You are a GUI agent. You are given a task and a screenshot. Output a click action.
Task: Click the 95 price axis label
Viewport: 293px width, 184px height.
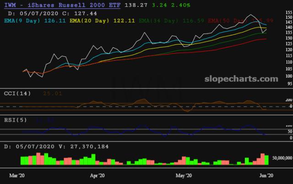(x=288, y=84)
